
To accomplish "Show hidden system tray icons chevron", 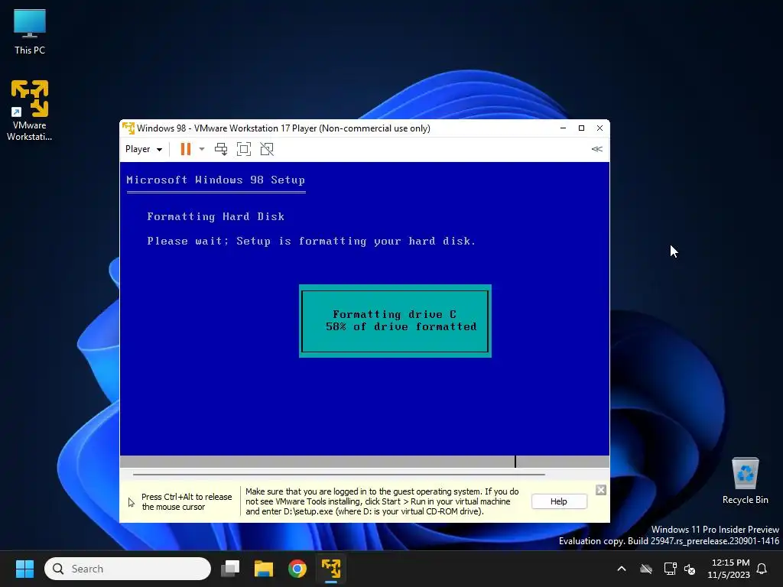I will [622, 569].
